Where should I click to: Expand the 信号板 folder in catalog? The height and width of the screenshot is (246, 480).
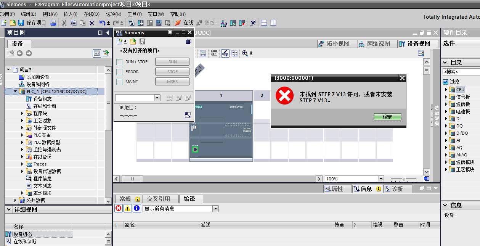[x=446, y=97]
